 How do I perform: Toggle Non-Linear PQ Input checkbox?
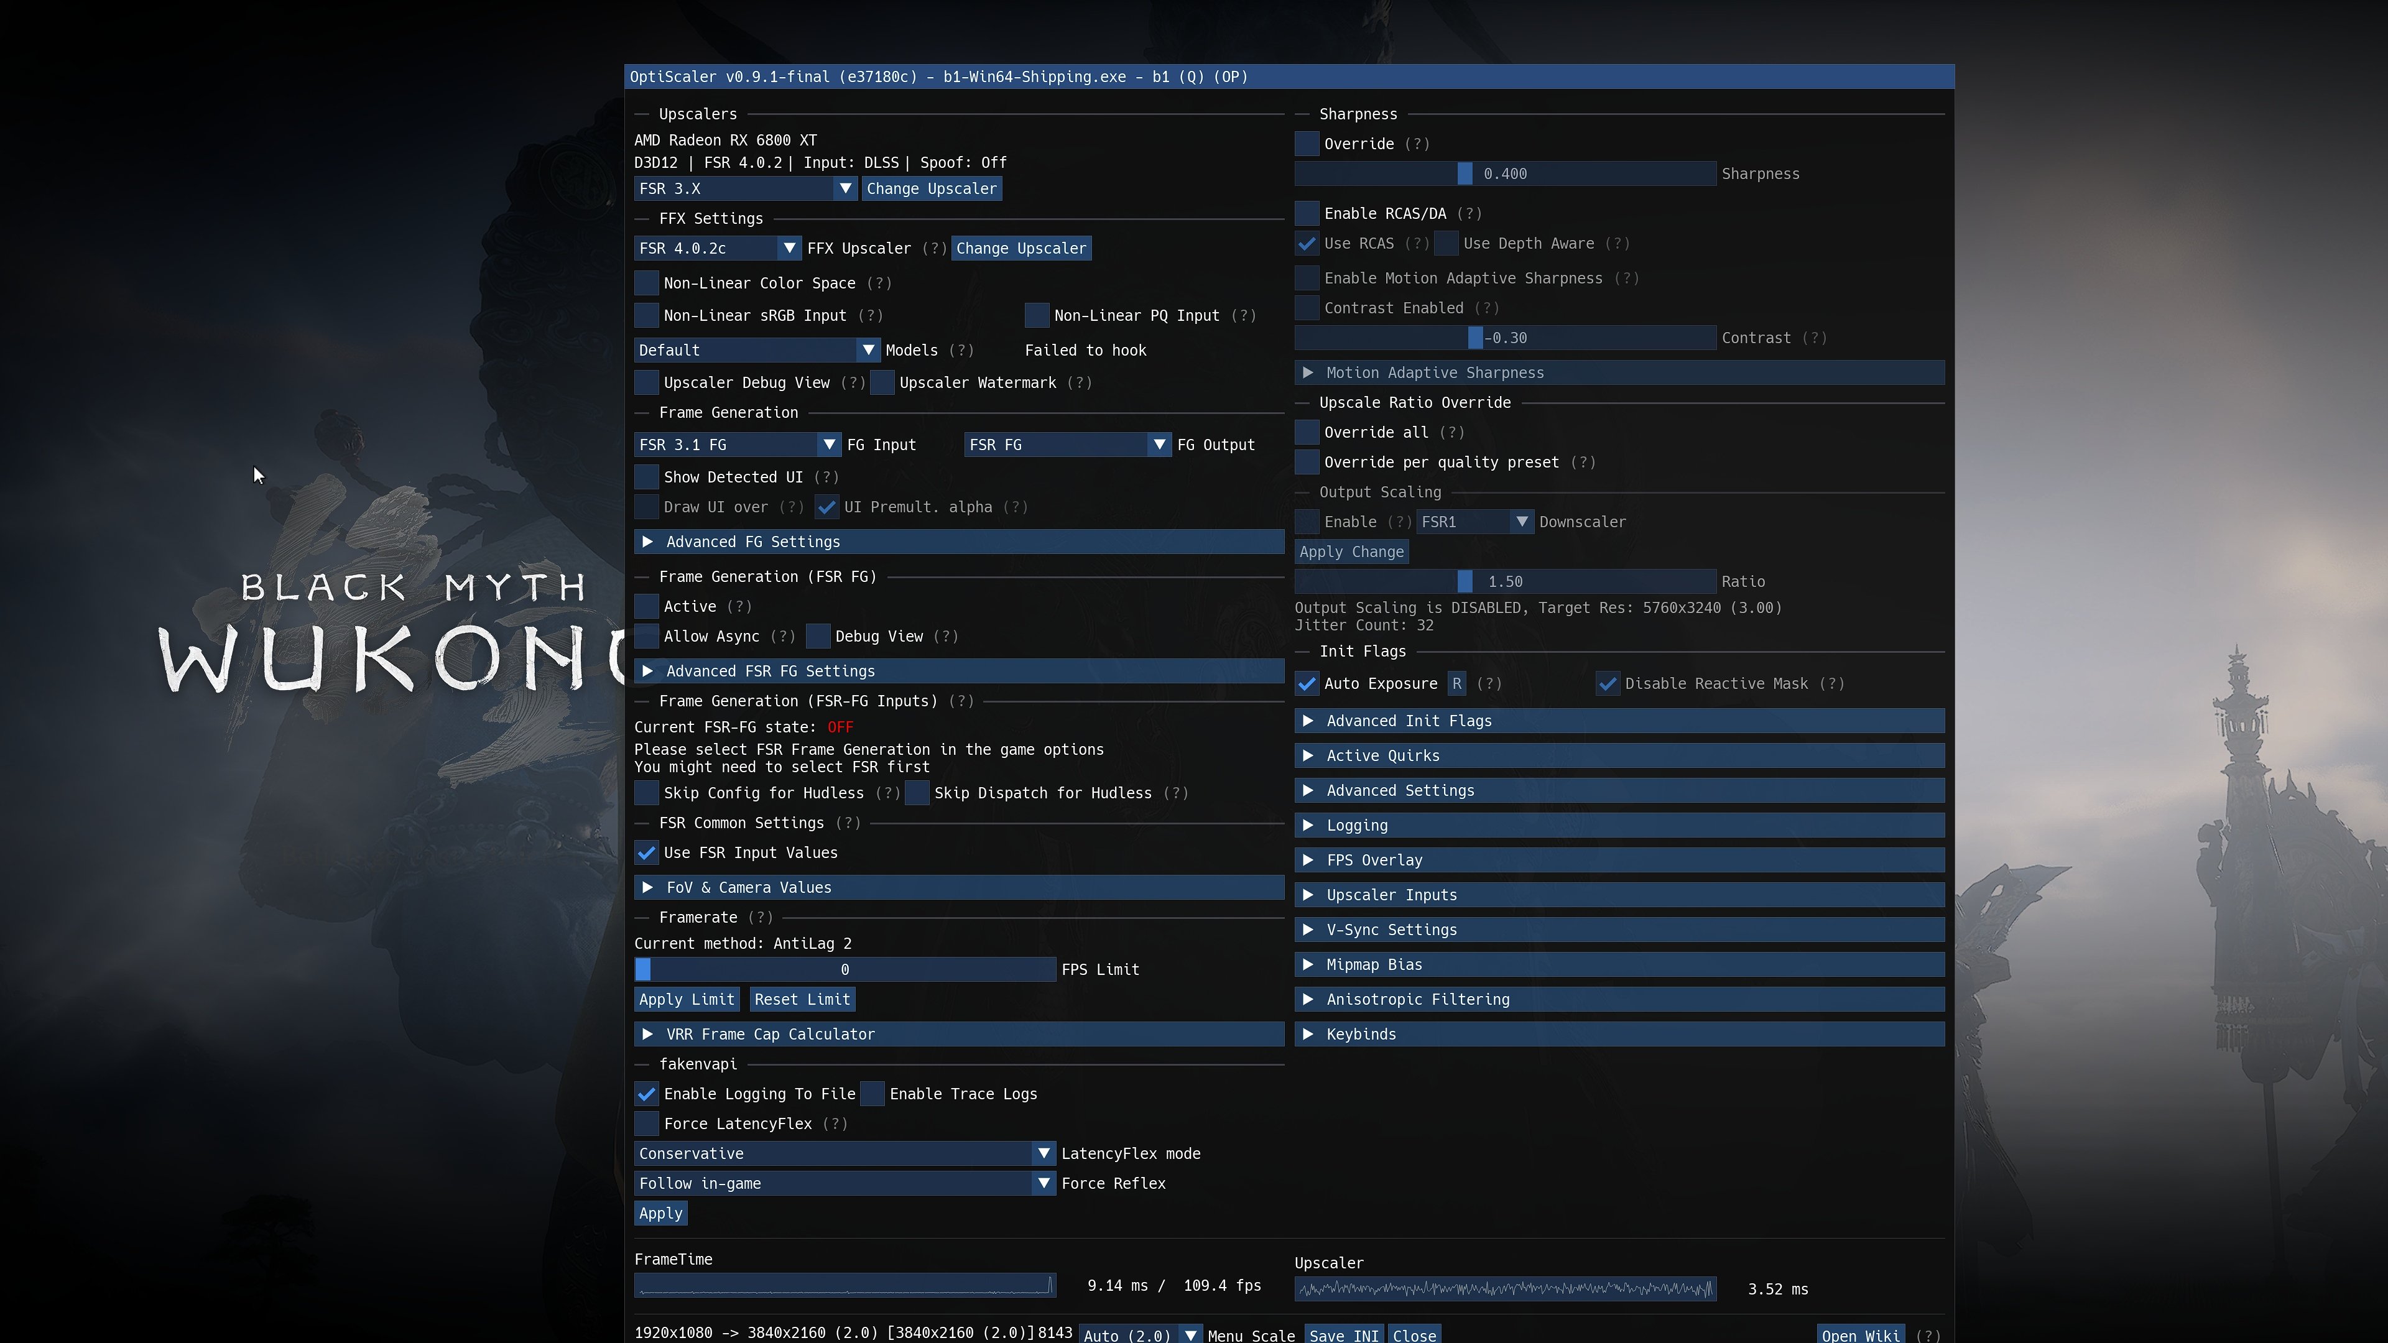pos(1037,316)
